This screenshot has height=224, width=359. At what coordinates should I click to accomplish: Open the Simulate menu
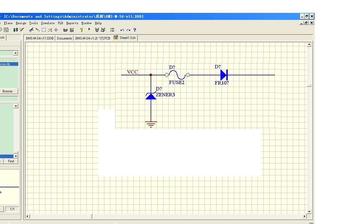pos(48,23)
